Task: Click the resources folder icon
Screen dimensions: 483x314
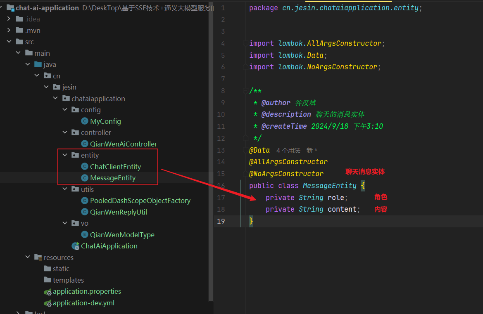Action: click(38, 257)
